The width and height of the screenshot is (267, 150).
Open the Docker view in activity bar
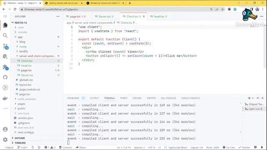[x=5, y=98]
